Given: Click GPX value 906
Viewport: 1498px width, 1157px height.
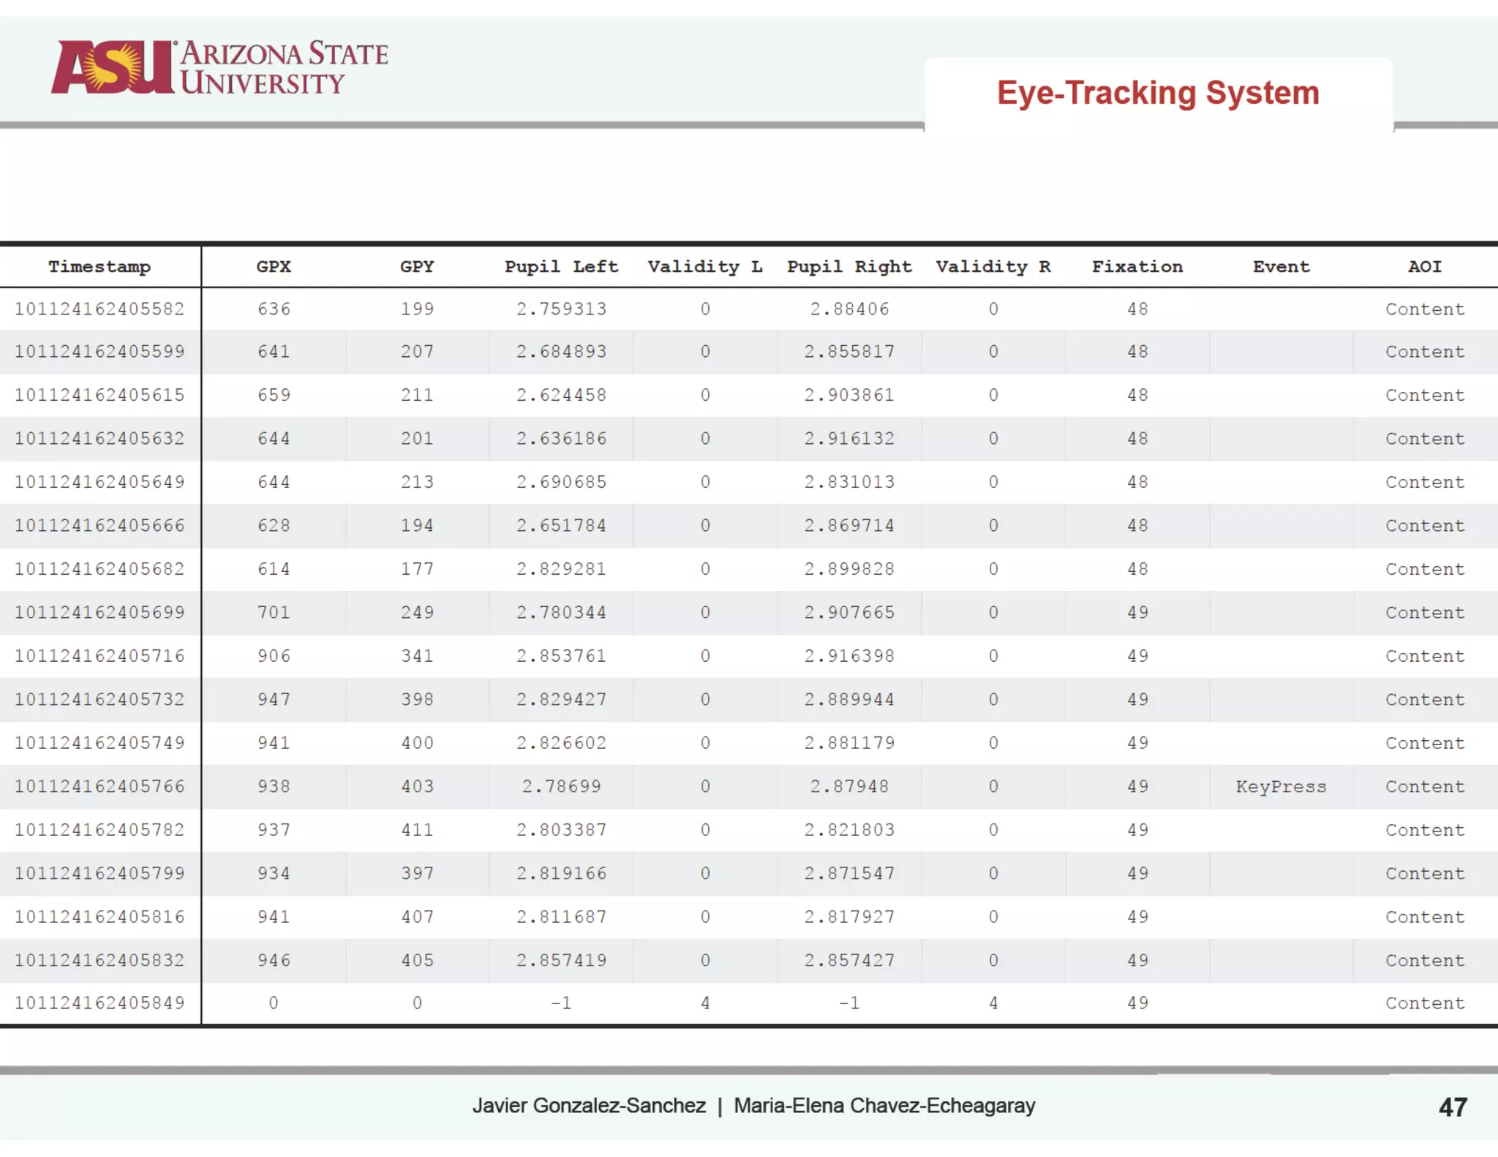Looking at the screenshot, I should 274,656.
